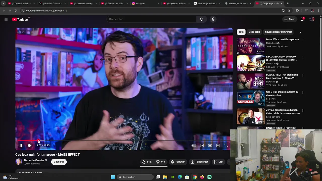View site information icon in address bar
322x181 pixels.
tap(23, 11)
